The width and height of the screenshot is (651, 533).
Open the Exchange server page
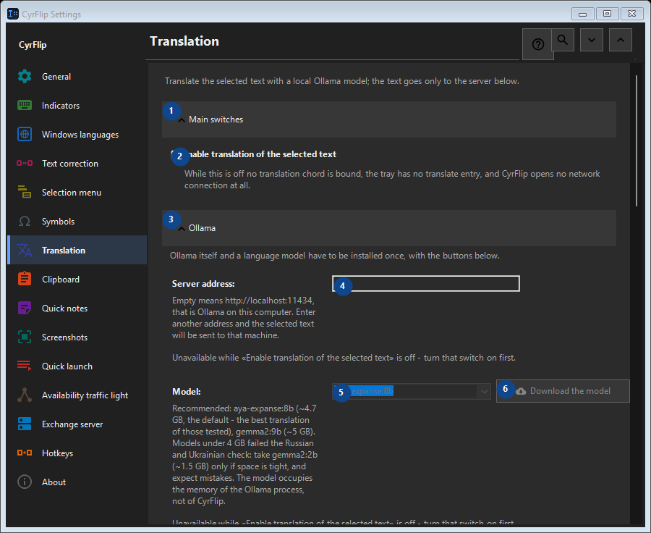pos(77,424)
